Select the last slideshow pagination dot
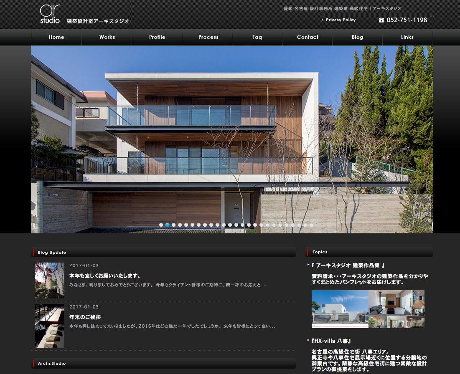460x374 pixels. pyautogui.click(x=311, y=225)
